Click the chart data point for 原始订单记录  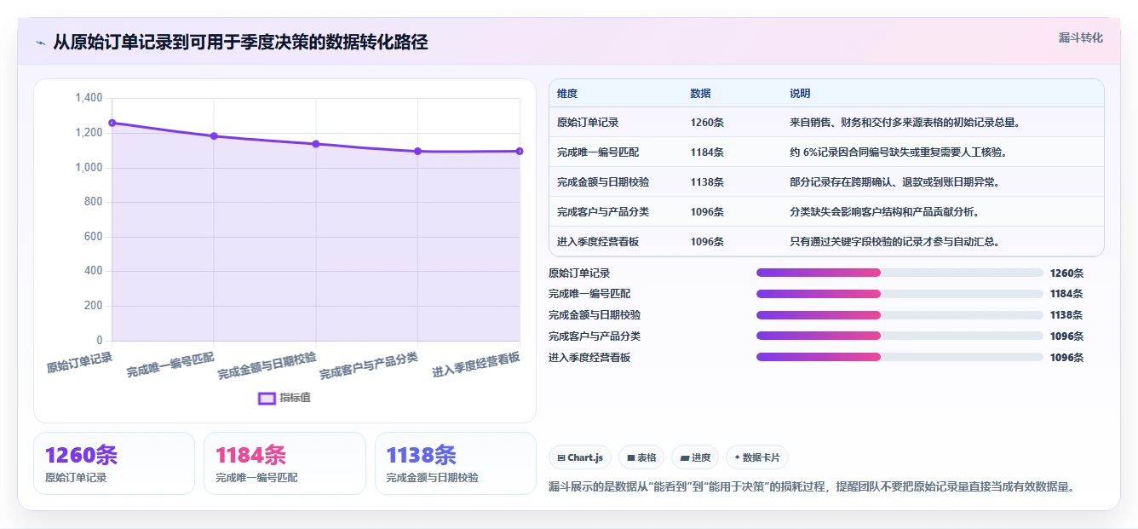tap(112, 123)
